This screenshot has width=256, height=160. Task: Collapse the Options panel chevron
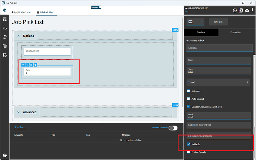(19, 36)
